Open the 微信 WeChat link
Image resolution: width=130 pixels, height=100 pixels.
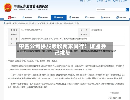[116, 1]
